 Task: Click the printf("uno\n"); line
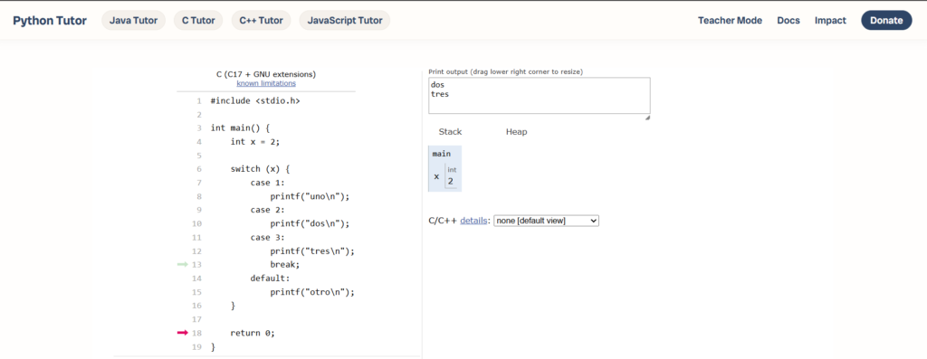point(310,196)
